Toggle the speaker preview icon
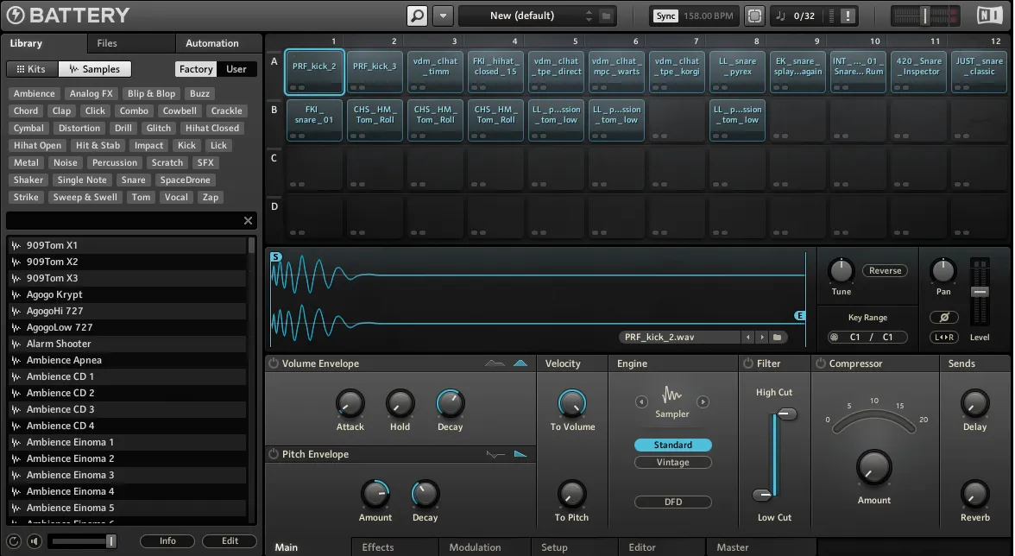Image resolution: width=1015 pixels, height=556 pixels. coord(35,541)
